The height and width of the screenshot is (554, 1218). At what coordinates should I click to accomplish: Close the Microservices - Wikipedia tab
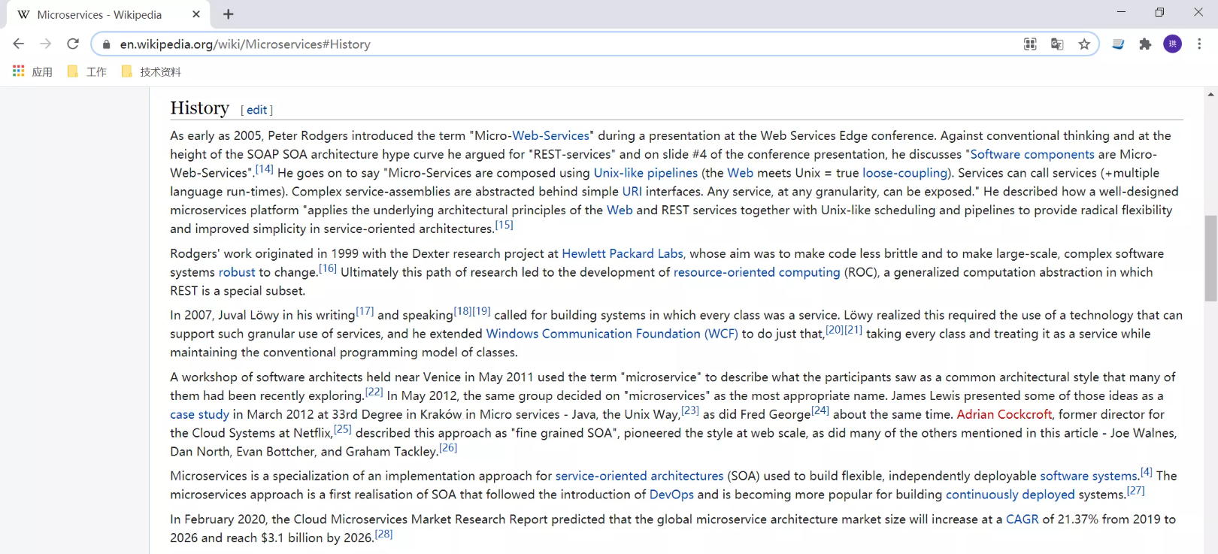(x=196, y=14)
